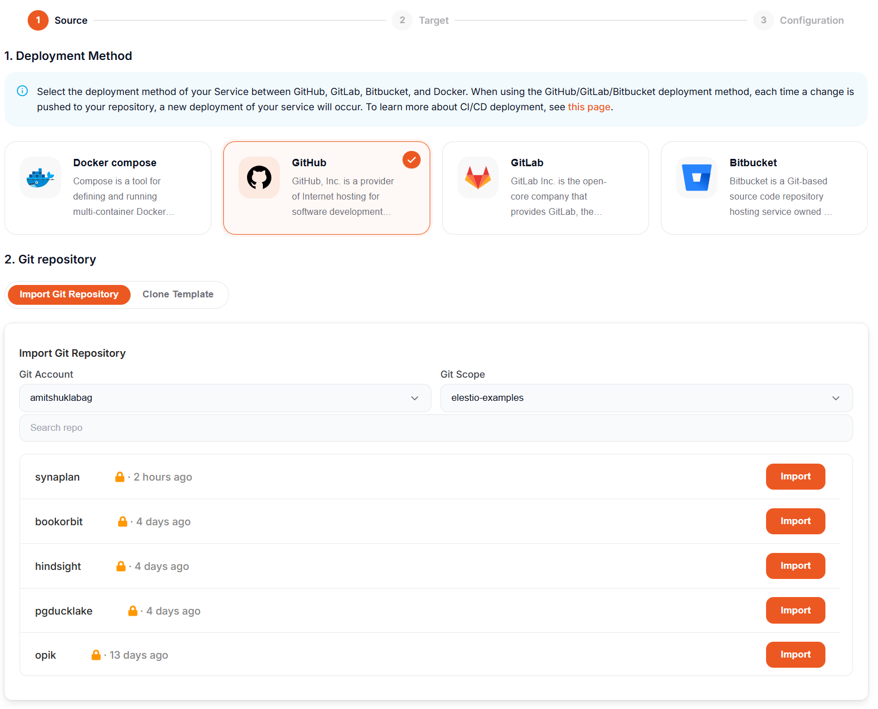Screen dimensions: 878x709
Task: Click the lock icon beside pgducklake
Action: coord(133,611)
